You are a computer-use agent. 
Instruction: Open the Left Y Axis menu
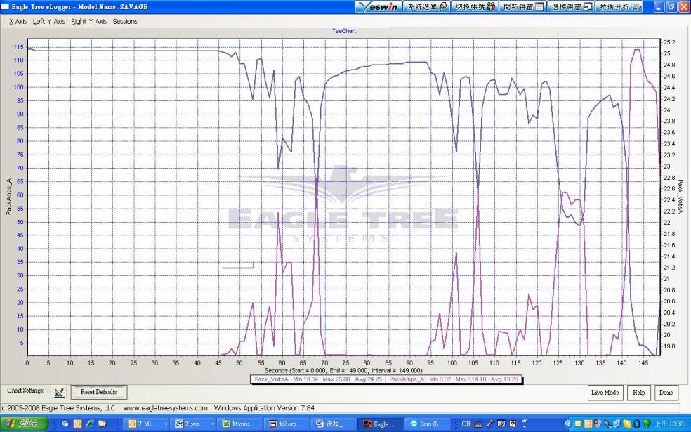48,21
